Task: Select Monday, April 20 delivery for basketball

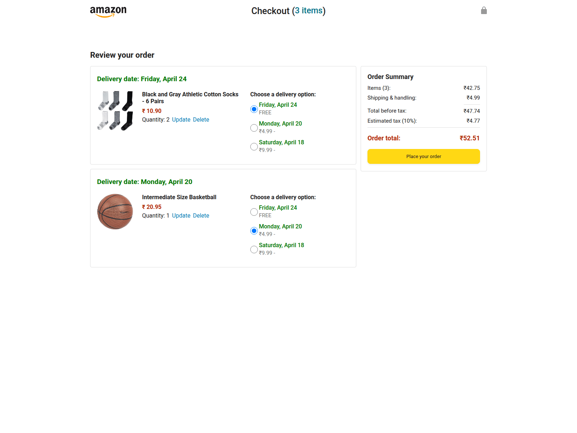Action: (254, 231)
